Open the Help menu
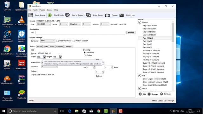Viewport: 203px width, 114px height. [x=56, y=10]
